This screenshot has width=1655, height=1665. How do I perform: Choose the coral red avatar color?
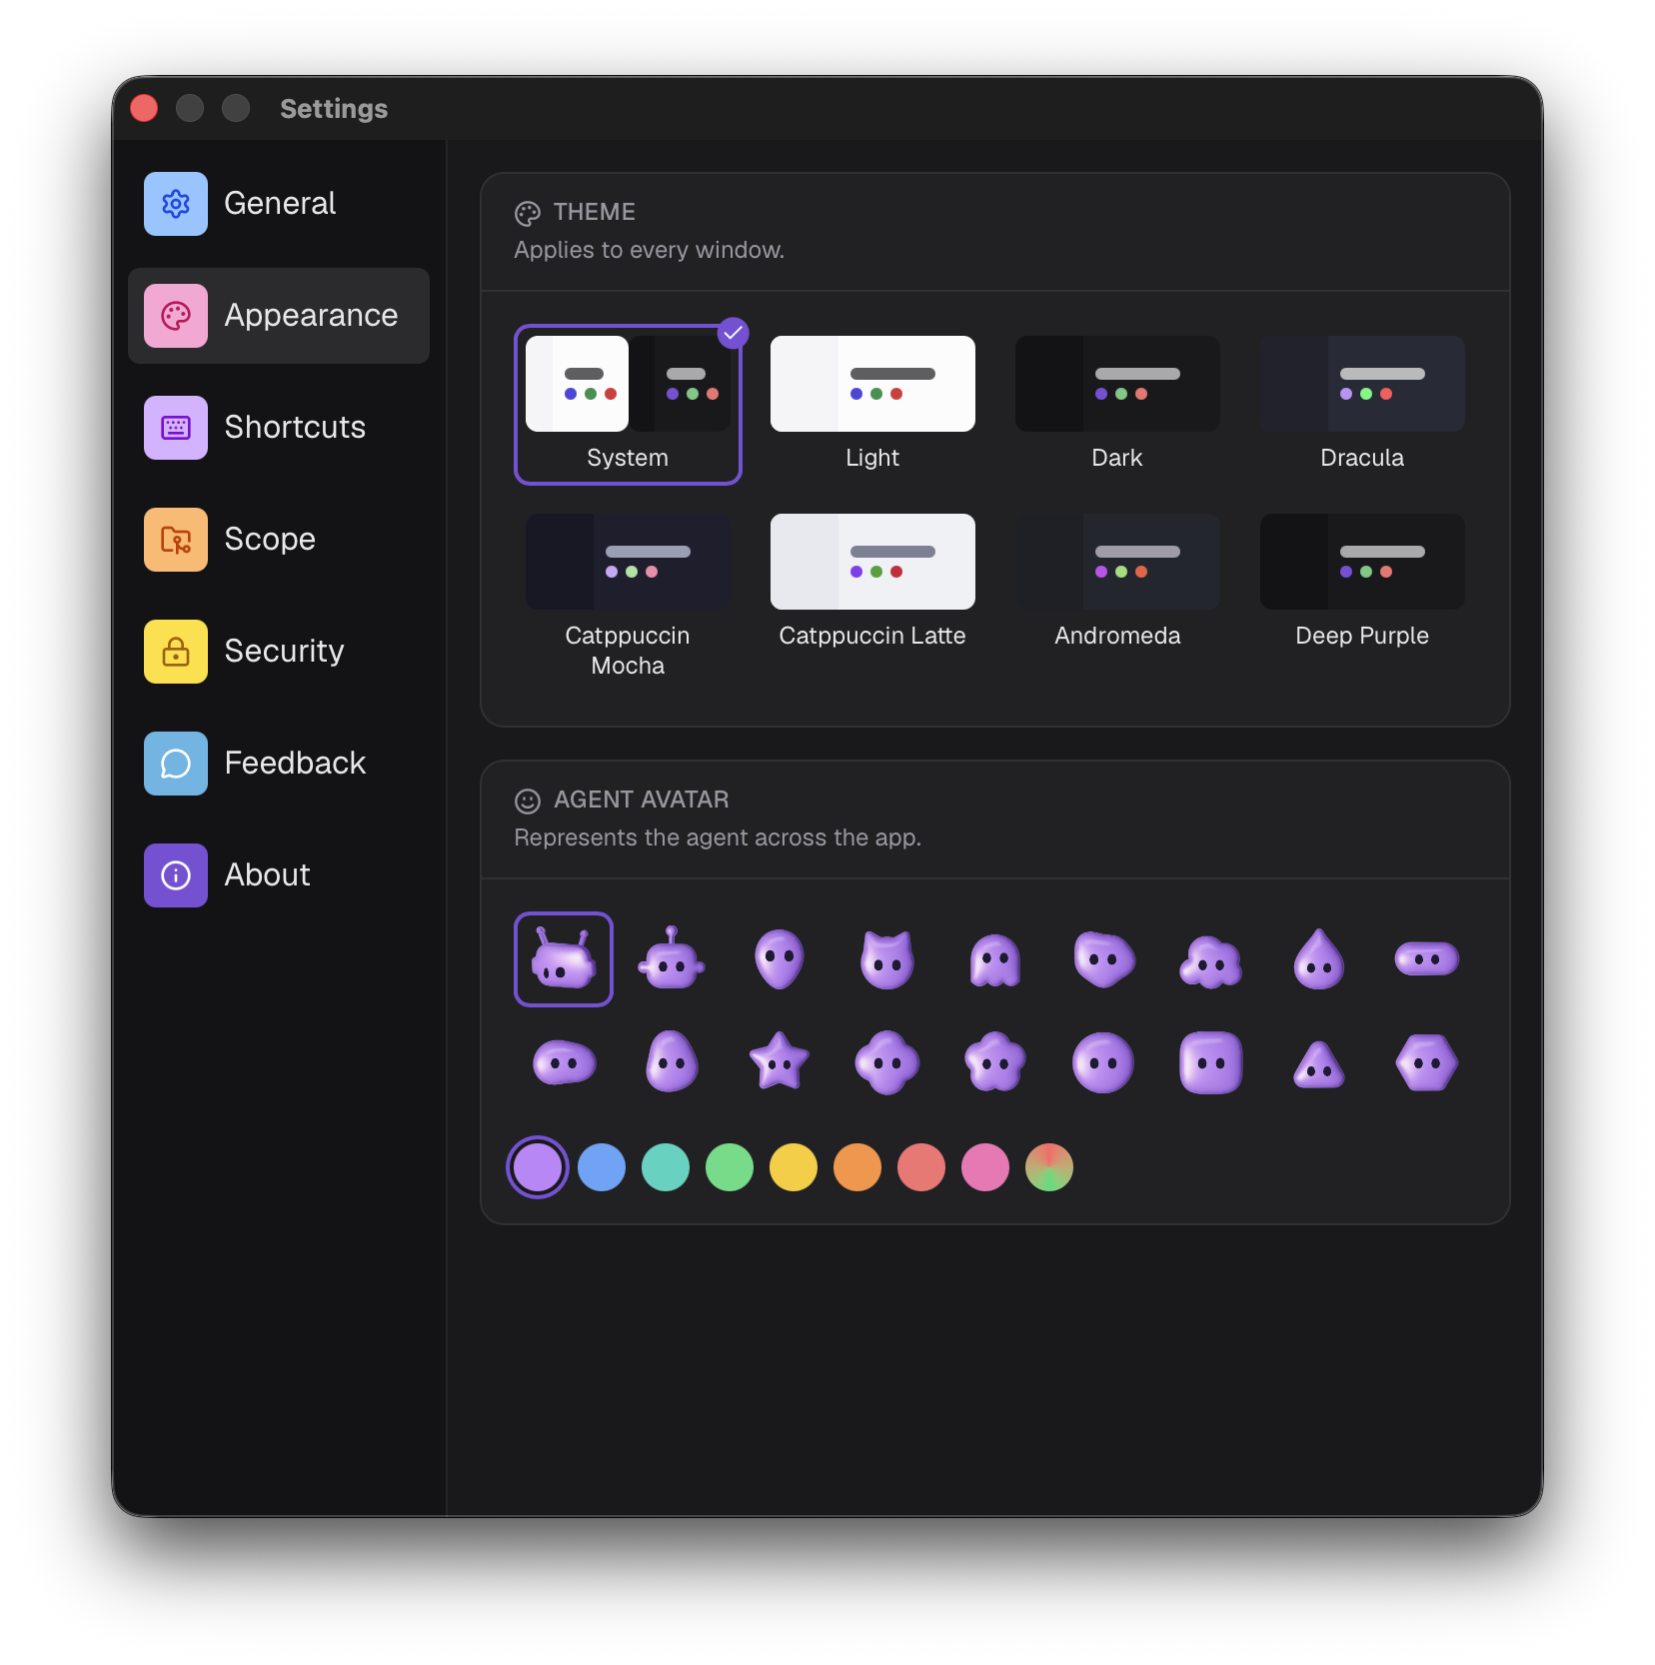click(x=921, y=1167)
